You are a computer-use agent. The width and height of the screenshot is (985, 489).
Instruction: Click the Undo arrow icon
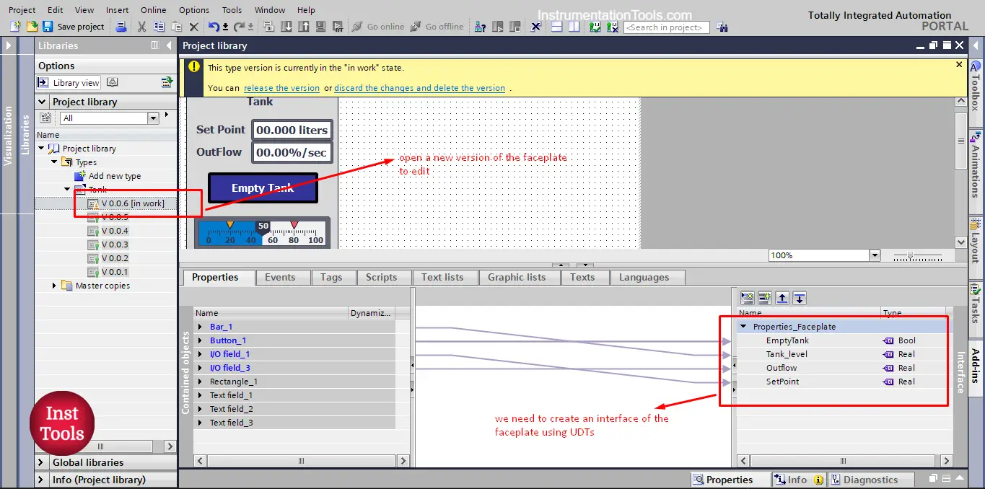click(214, 27)
